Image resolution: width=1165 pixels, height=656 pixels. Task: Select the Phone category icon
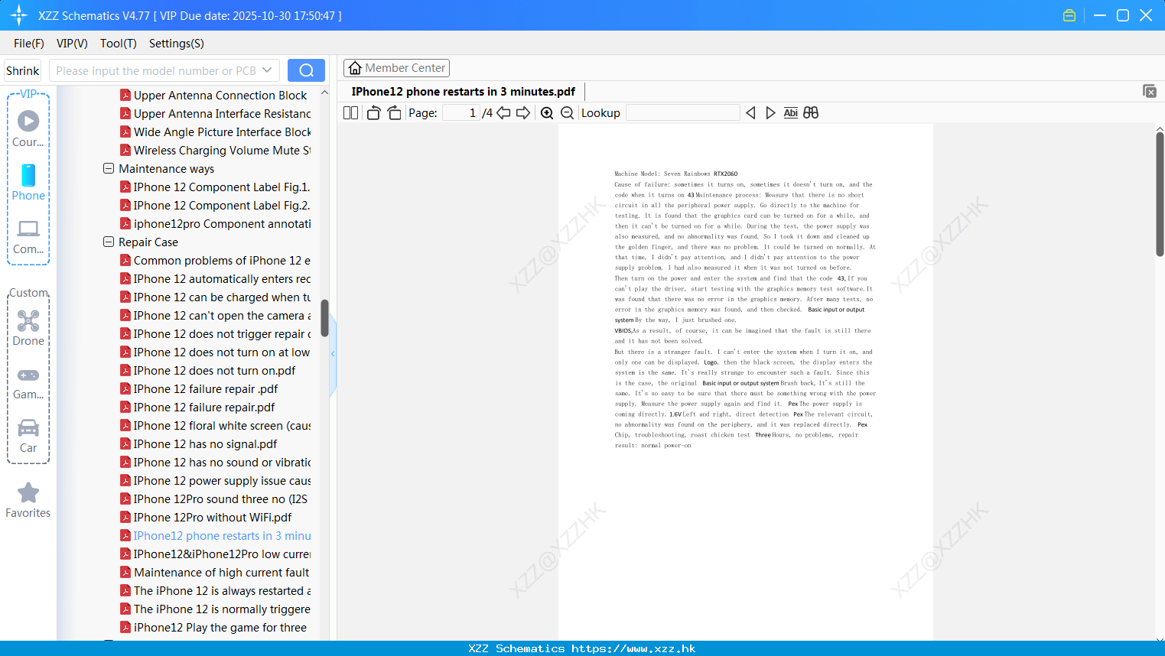pos(28,175)
